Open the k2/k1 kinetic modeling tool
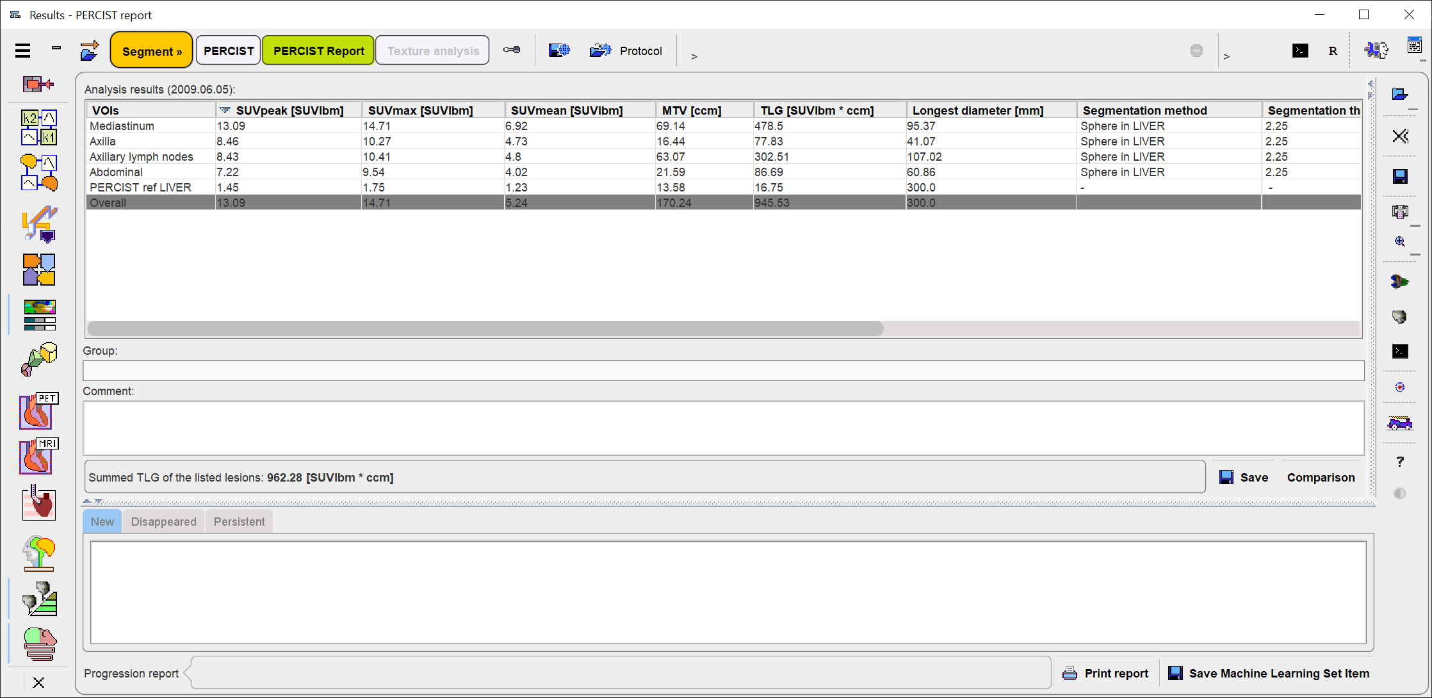 pyautogui.click(x=39, y=127)
